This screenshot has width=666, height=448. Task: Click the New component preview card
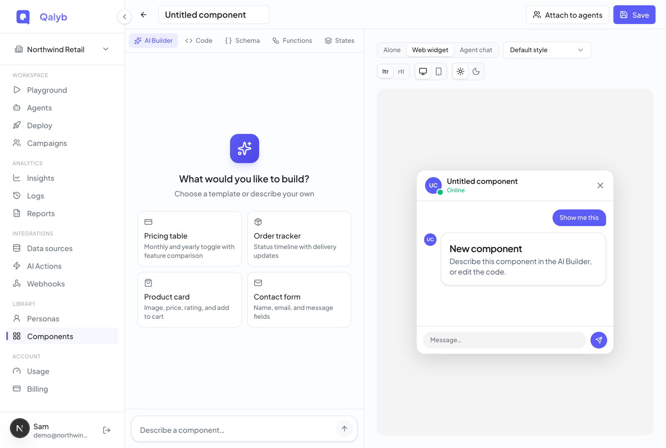(x=523, y=259)
